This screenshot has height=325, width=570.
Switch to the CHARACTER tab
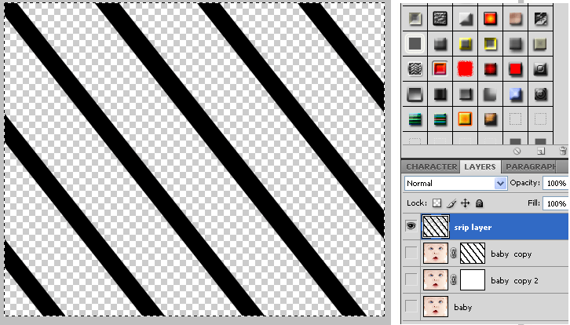(x=432, y=167)
